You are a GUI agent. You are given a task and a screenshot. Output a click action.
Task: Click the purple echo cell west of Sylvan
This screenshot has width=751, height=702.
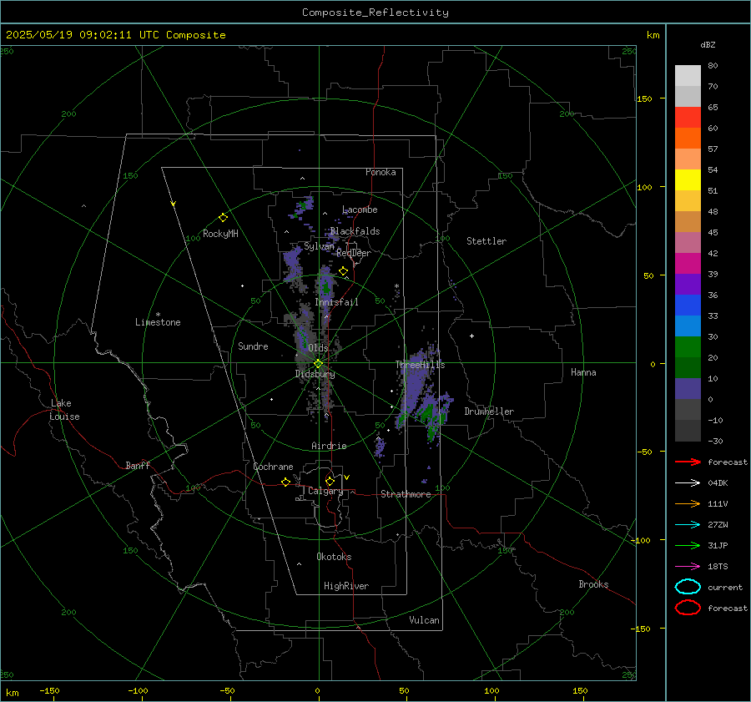pyautogui.click(x=291, y=263)
